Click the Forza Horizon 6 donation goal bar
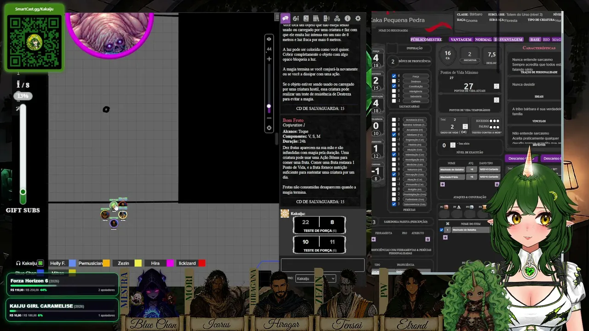This screenshot has height=331, width=589. 62,285
